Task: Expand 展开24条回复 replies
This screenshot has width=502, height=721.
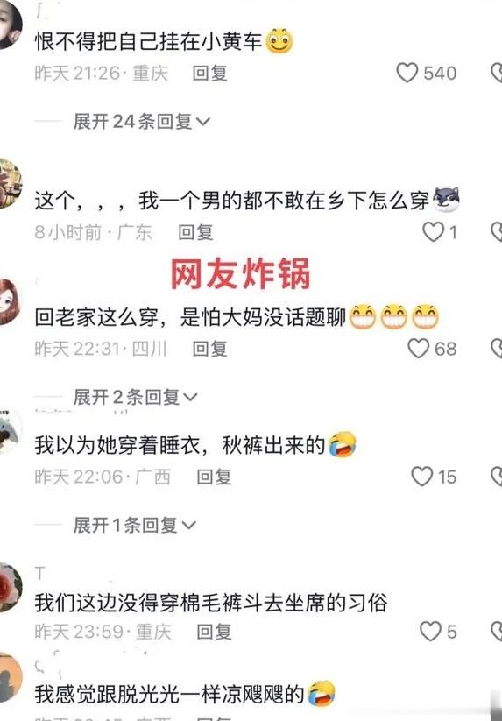Action: [x=141, y=122]
